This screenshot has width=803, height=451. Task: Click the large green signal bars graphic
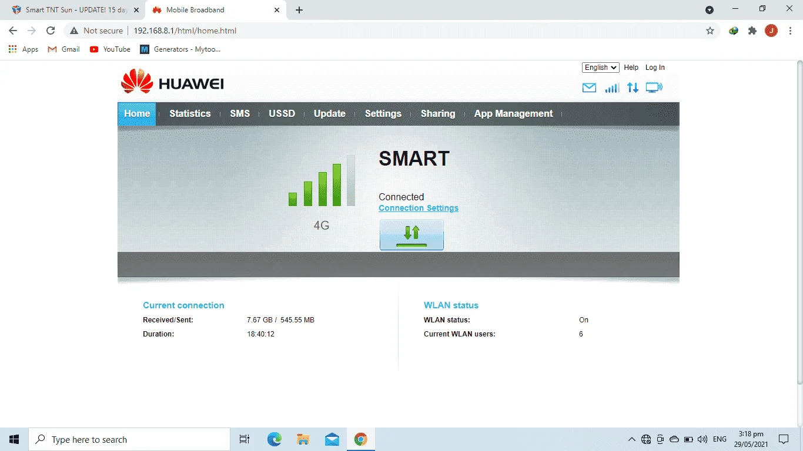pyautogui.click(x=322, y=181)
